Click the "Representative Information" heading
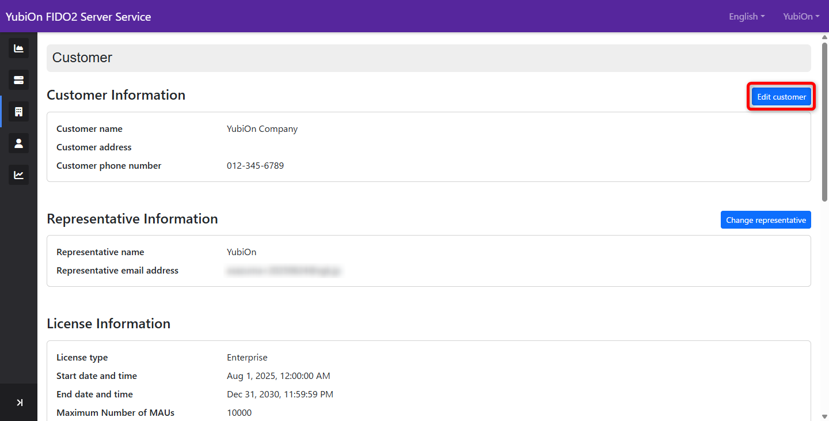829x421 pixels. (x=132, y=219)
